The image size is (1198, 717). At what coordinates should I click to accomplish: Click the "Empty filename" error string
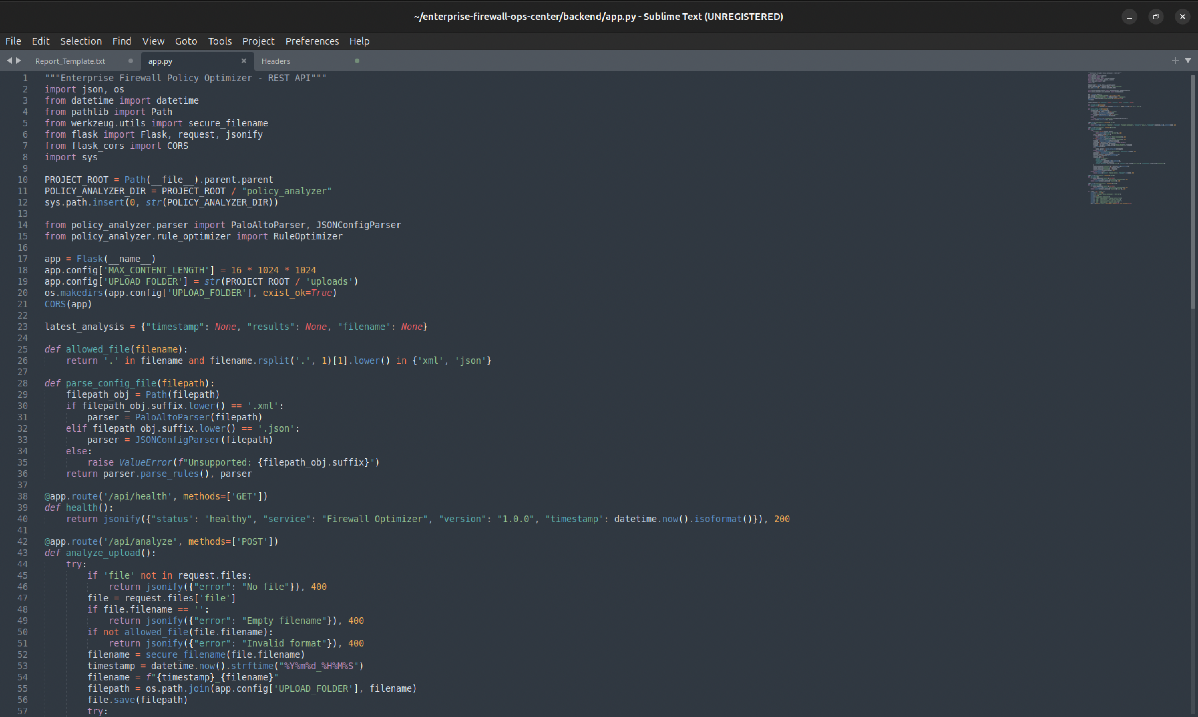284,621
